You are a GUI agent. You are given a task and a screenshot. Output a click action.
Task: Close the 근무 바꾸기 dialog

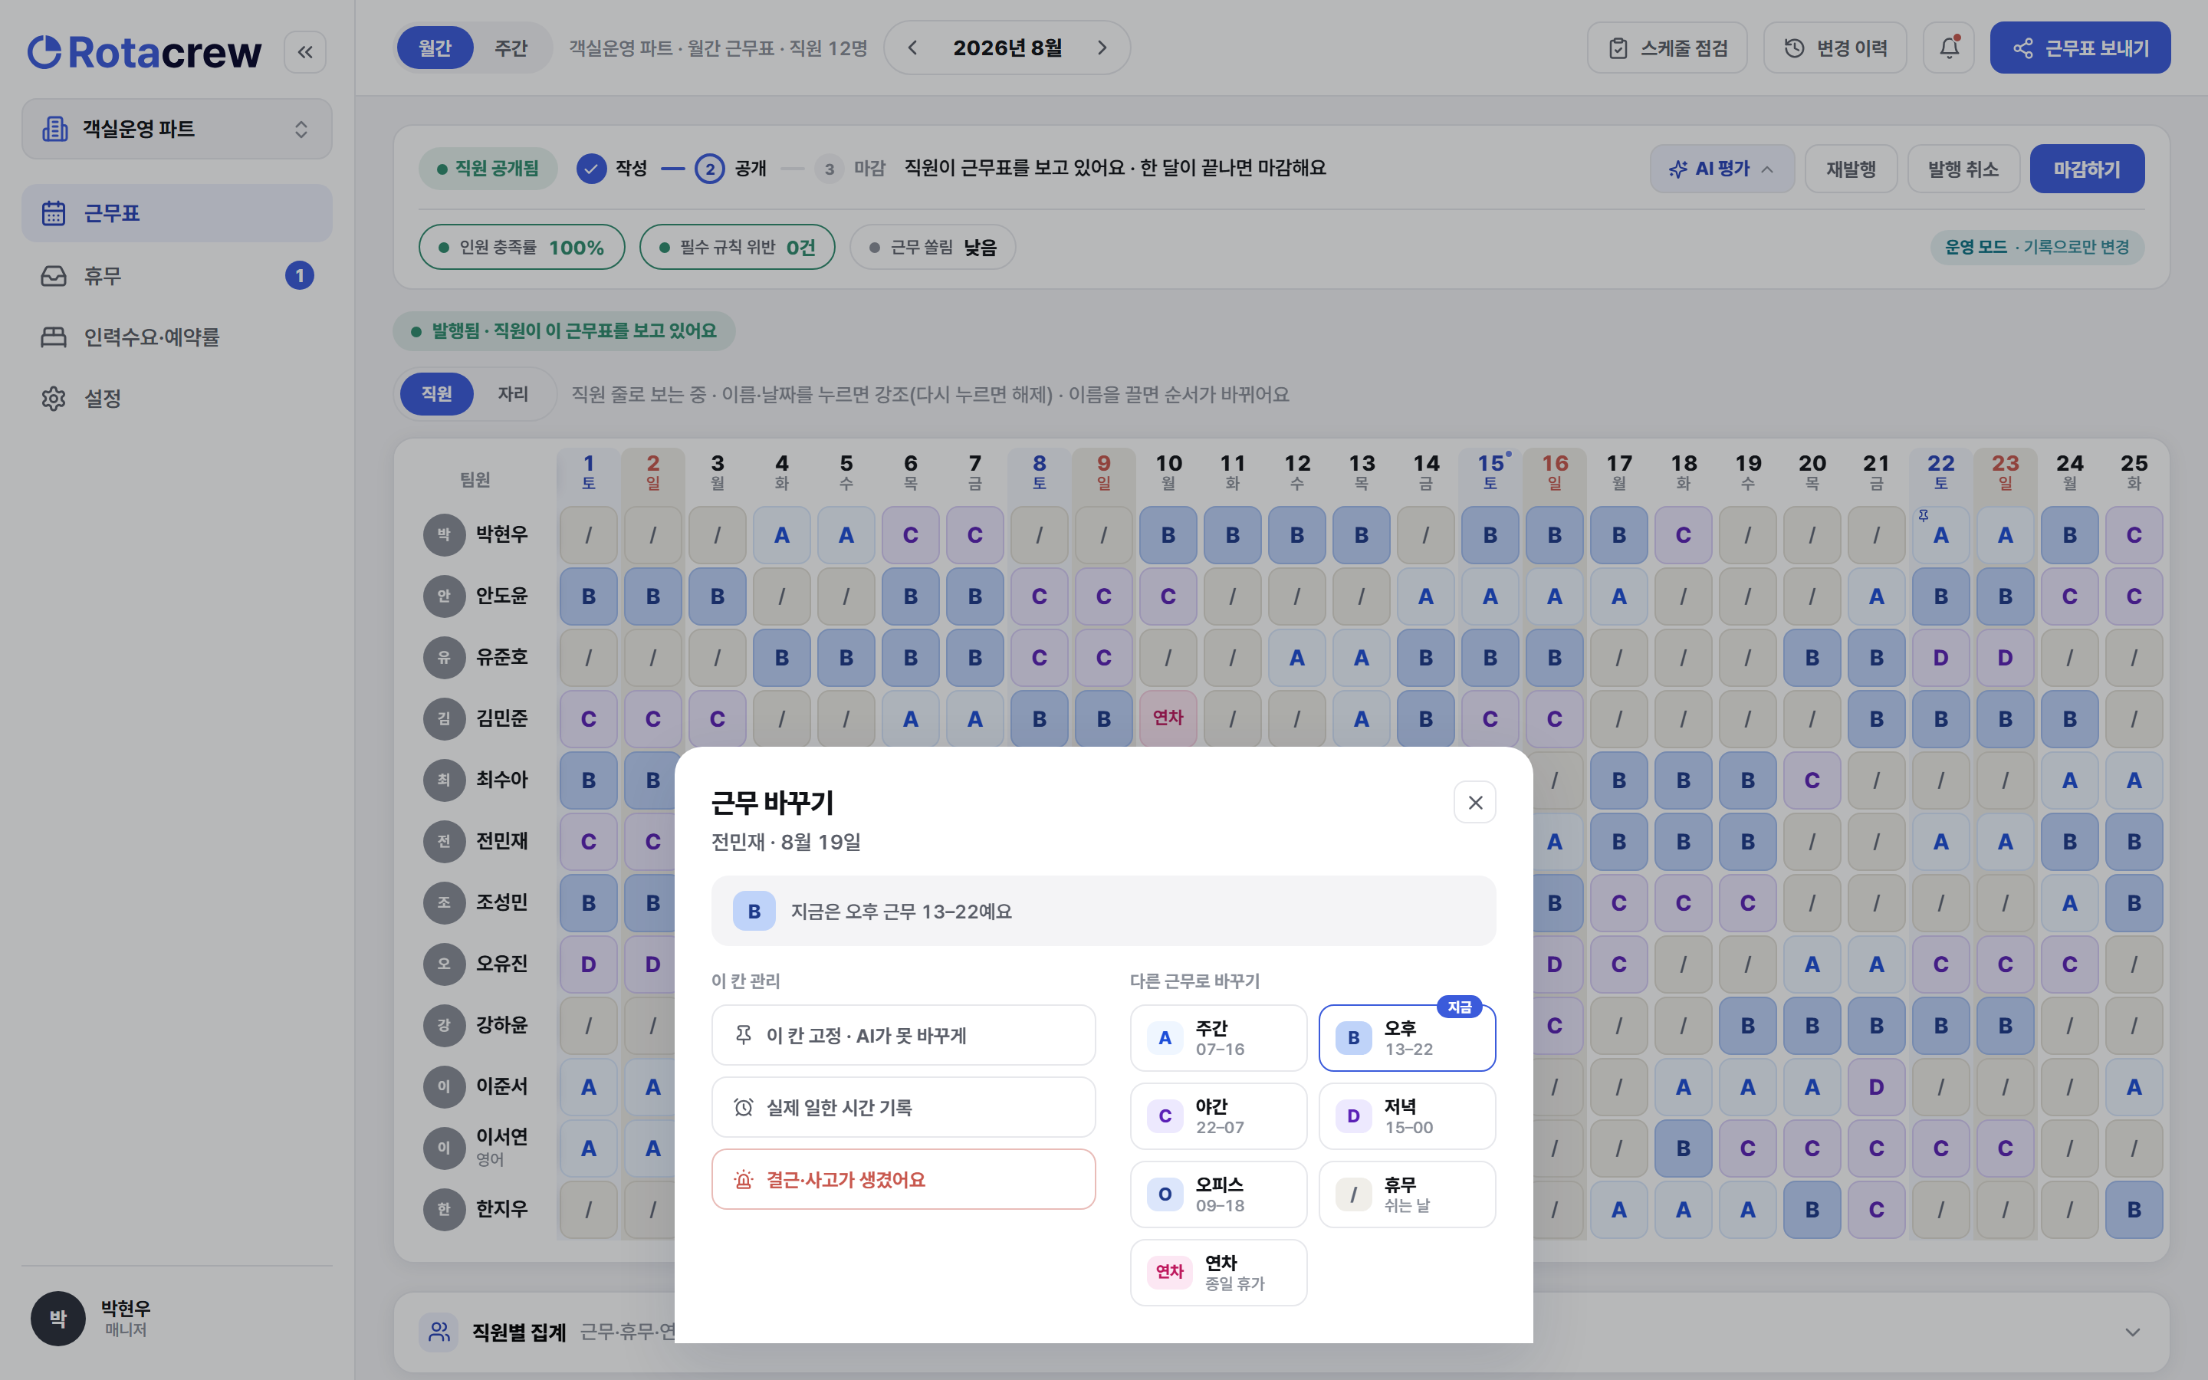coord(1474,802)
